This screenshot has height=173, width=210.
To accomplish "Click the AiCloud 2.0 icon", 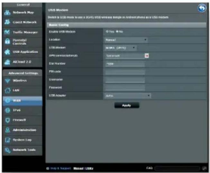I will click(7, 62).
